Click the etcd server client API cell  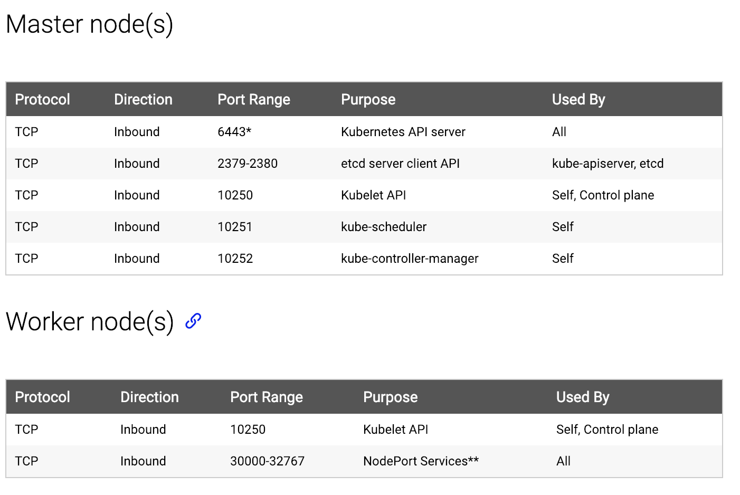point(400,164)
